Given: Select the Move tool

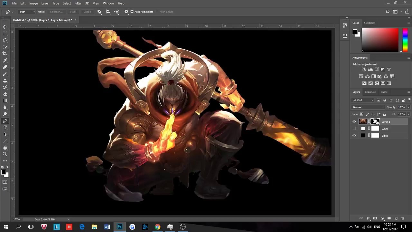Looking at the screenshot, I should [5, 27].
